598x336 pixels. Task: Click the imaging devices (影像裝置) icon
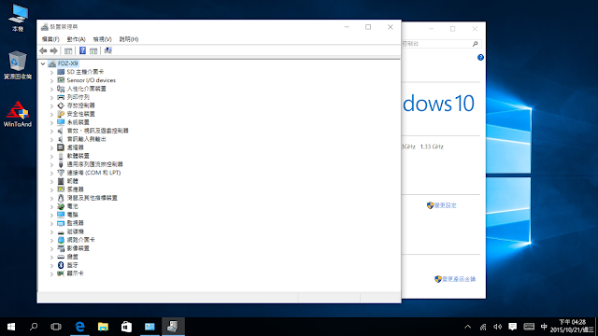pos(61,248)
